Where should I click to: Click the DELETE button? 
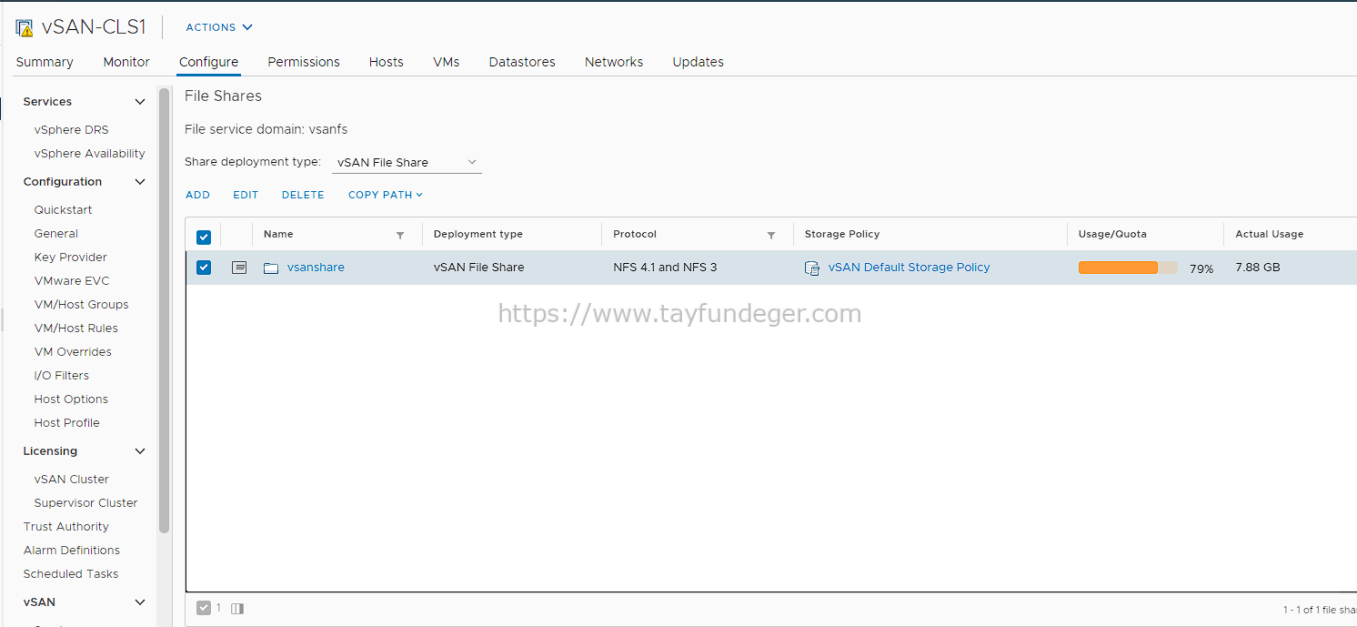pos(303,195)
